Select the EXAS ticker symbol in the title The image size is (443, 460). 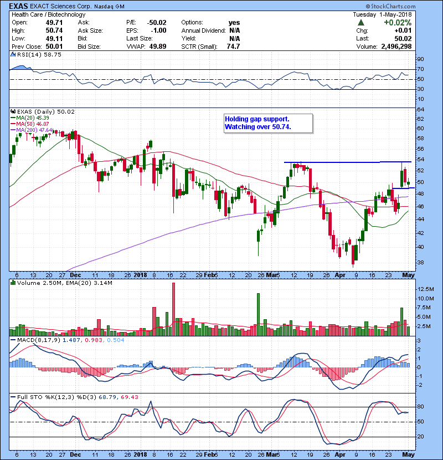18,6
